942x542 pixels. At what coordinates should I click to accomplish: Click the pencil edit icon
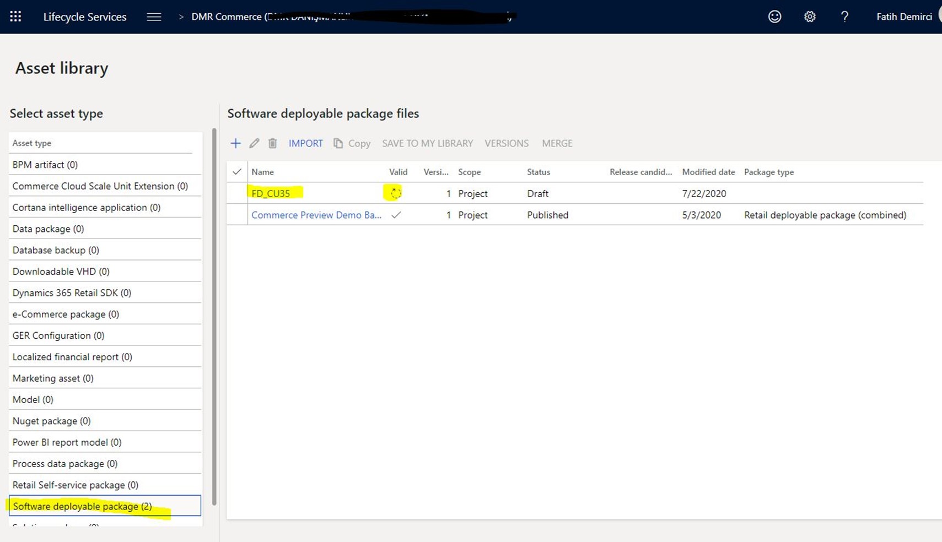(254, 143)
